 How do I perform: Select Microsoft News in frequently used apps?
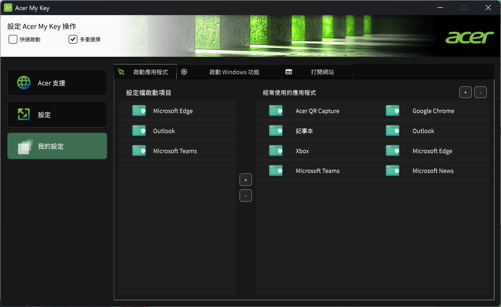433,171
